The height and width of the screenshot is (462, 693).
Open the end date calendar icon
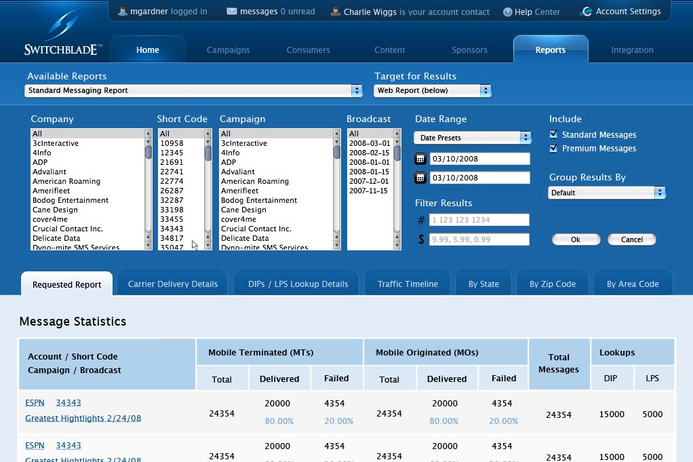tap(420, 178)
